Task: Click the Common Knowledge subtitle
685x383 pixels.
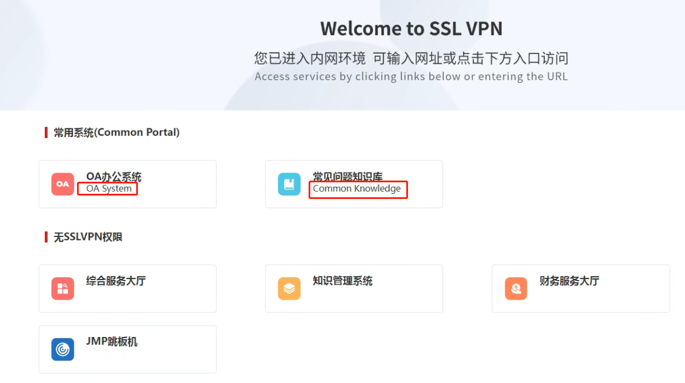Action: 357,189
